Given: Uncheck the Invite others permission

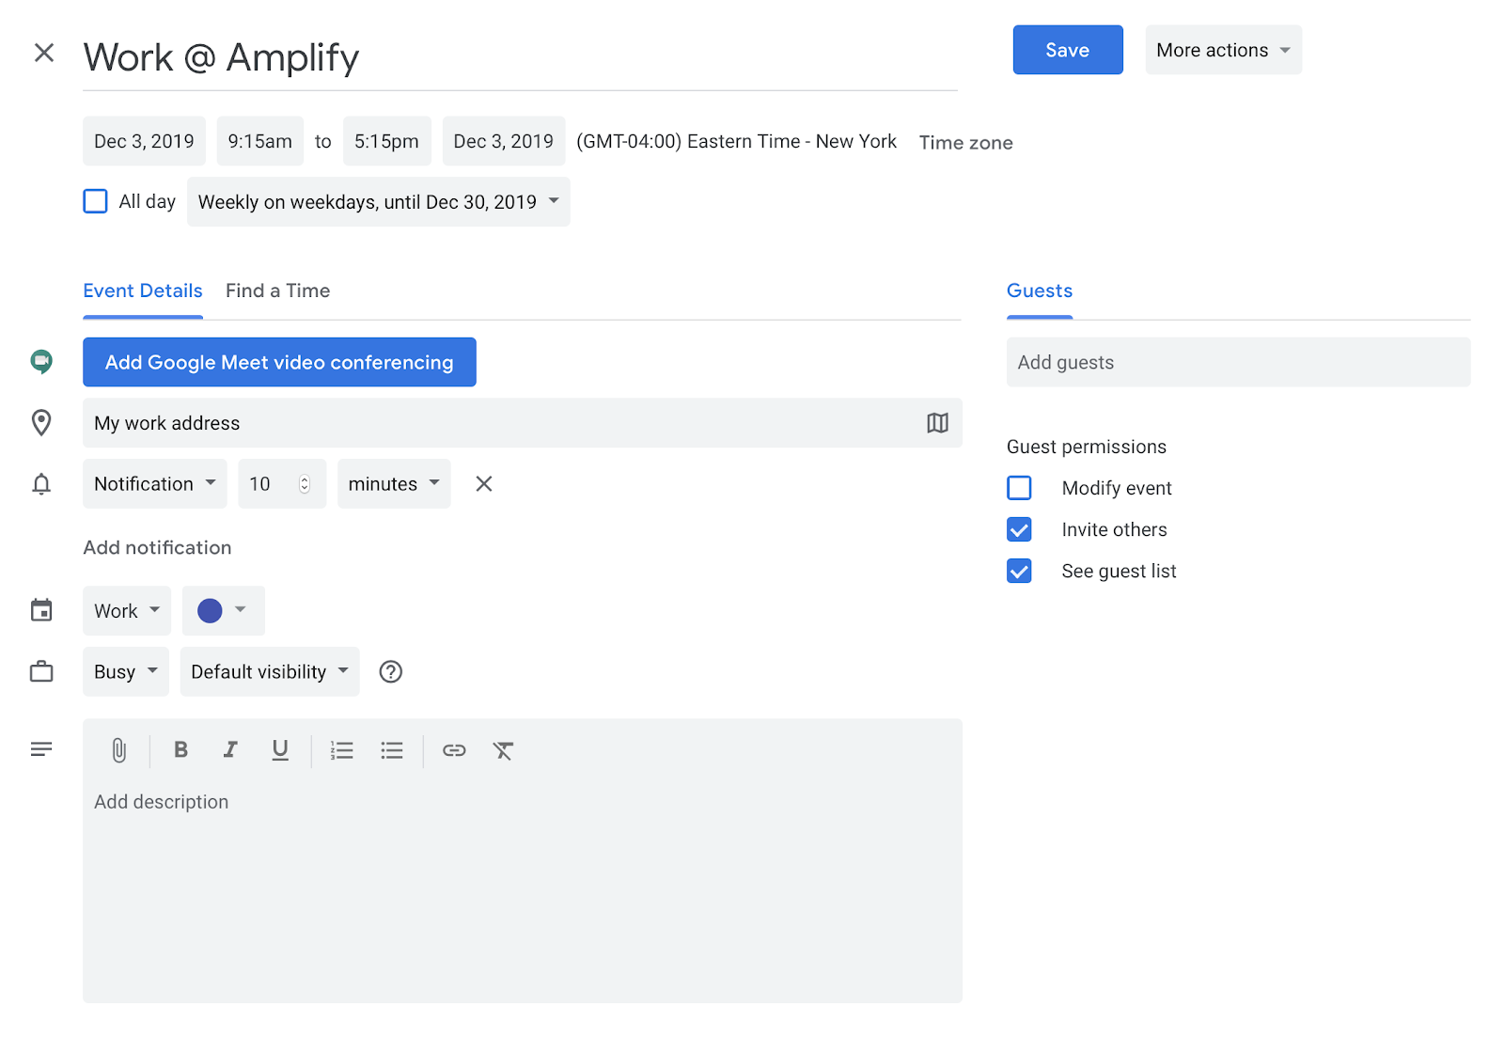Looking at the screenshot, I should click(x=1019, y=529).
